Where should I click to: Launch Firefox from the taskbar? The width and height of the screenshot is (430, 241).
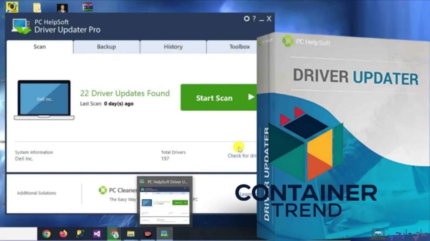coord(63,234)
